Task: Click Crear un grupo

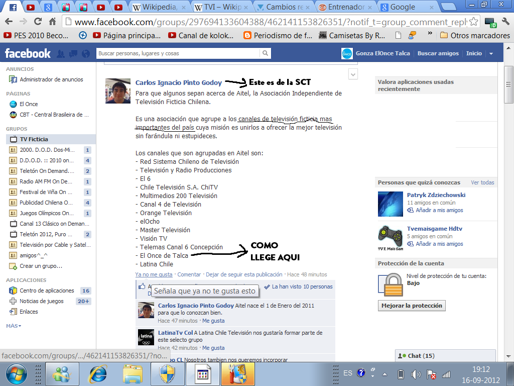Action: pyautogui.click(x=41, y=266)
